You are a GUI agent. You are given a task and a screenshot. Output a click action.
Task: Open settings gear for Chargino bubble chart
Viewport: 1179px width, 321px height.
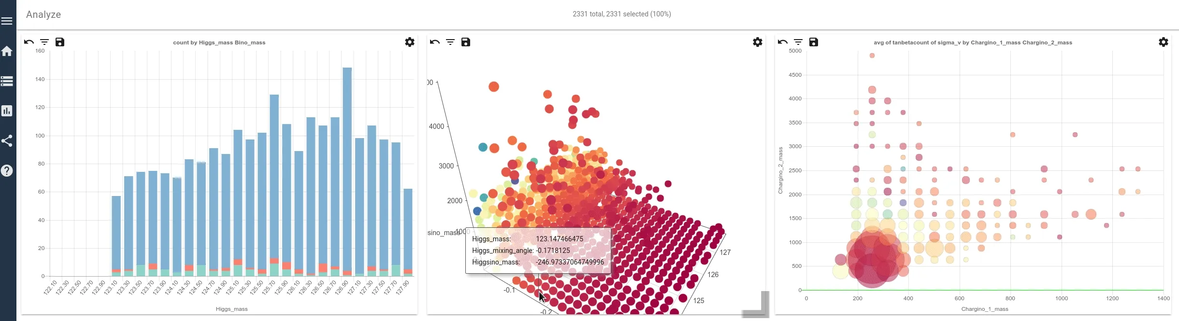click(x=1164, y=42)
